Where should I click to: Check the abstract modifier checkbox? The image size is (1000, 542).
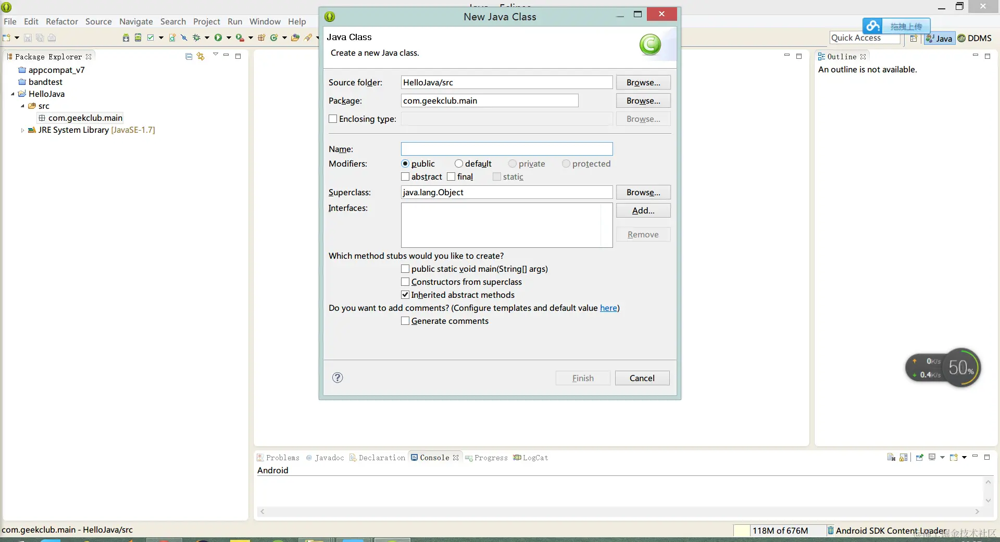[x=405, y=177]
